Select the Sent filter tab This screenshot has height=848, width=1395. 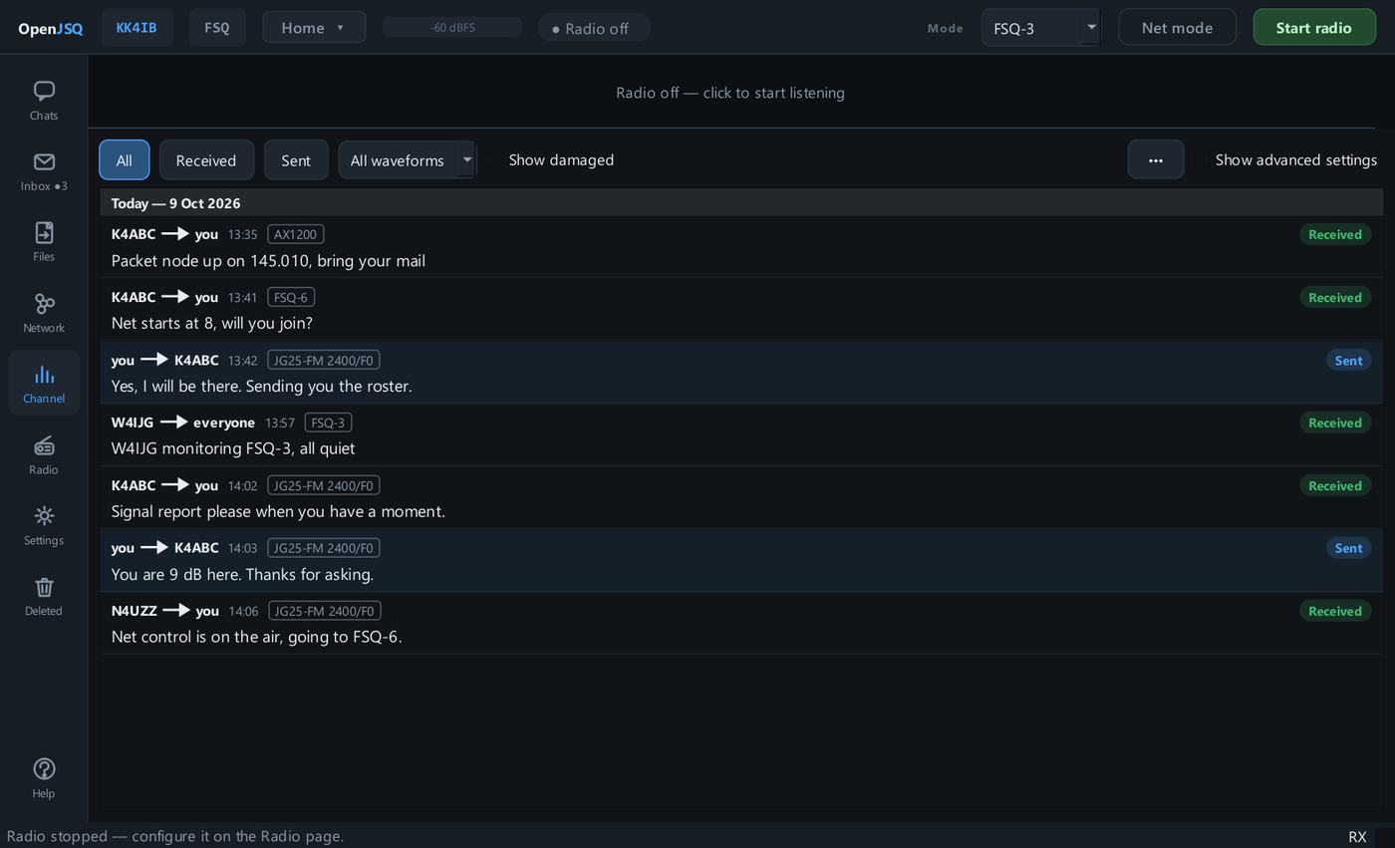click(296, 159)
